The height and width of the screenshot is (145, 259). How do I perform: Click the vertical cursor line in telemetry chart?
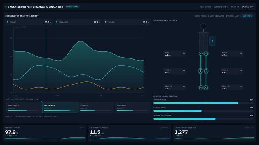pos(46,61)
